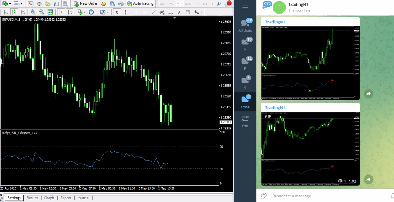Click the Templates chart icon
The height and width of the screenshot is (202, 394).
pos(102,12)
